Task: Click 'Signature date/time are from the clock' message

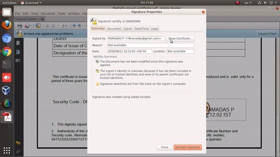Action: pyautogui.click(x=143, y=84)
